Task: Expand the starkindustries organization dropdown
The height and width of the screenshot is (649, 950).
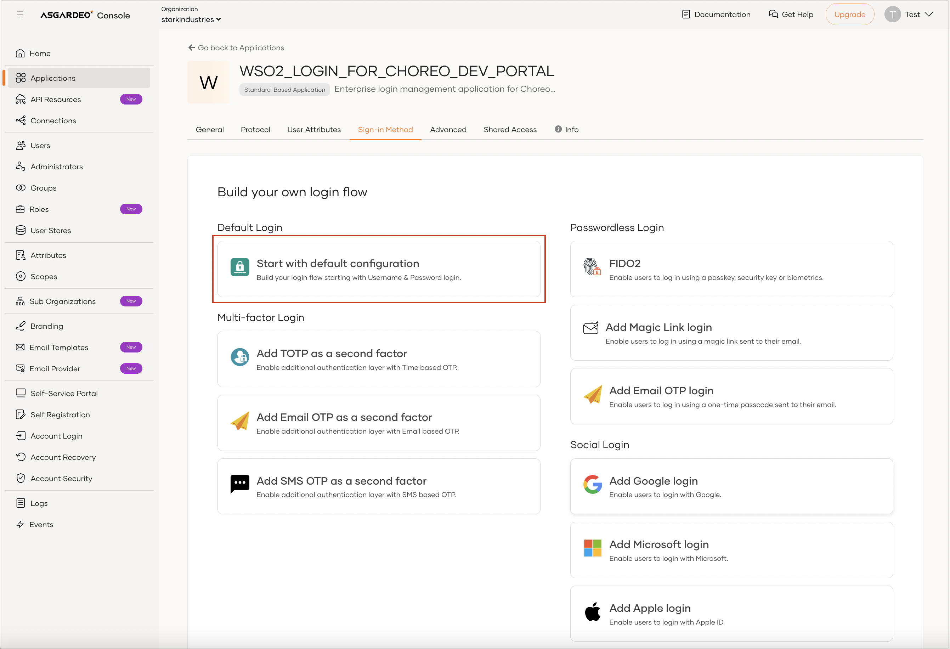Action: click(191, 19)
